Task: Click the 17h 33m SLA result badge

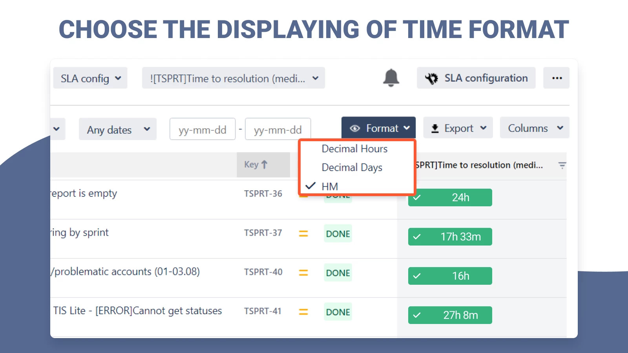Action: coord(450,237)
